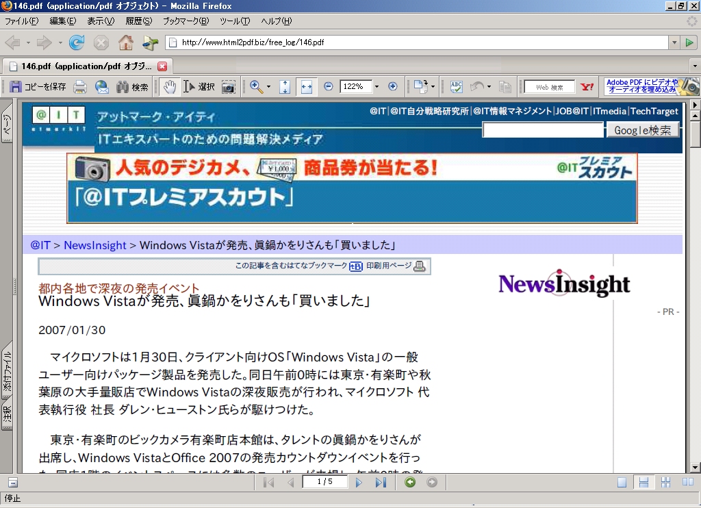Click the Go button beside address bar
Image resolution: width=701 pixels, height=508 pixels.
[x=689, y=43]
